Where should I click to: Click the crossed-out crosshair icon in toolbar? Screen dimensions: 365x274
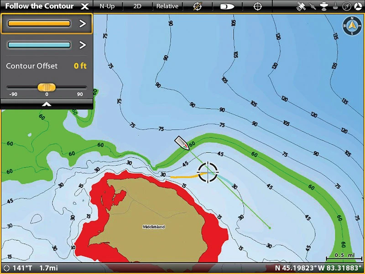197,6
